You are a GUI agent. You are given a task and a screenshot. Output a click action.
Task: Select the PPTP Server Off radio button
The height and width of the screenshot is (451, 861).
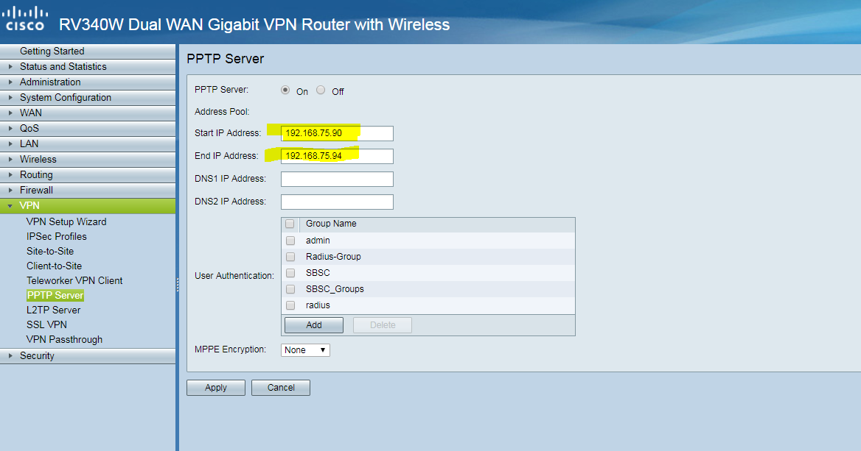[321, 90]
